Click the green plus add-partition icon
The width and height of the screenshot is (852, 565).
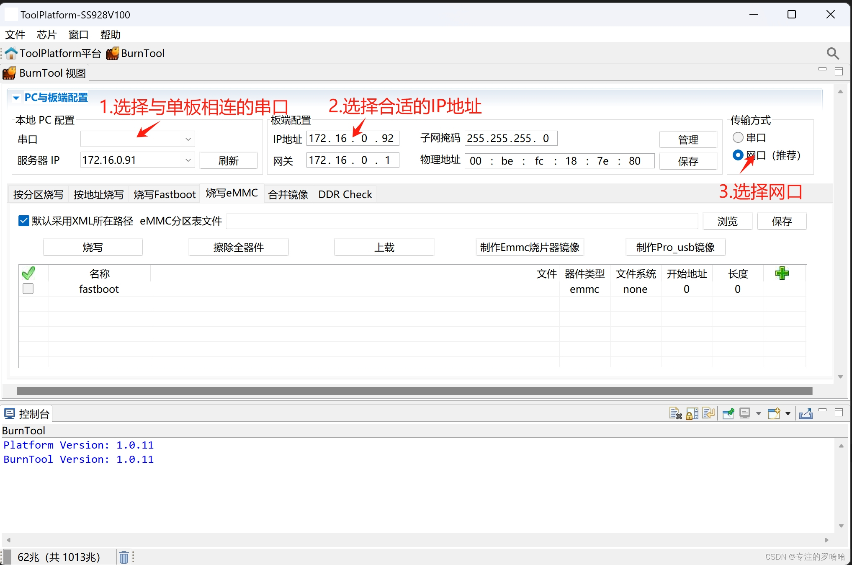(x=782, y=273)
